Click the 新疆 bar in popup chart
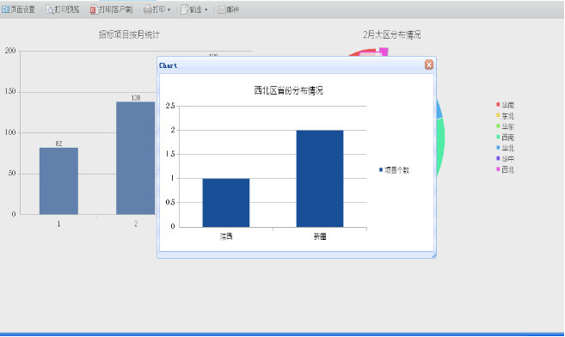 pos(320,179)
